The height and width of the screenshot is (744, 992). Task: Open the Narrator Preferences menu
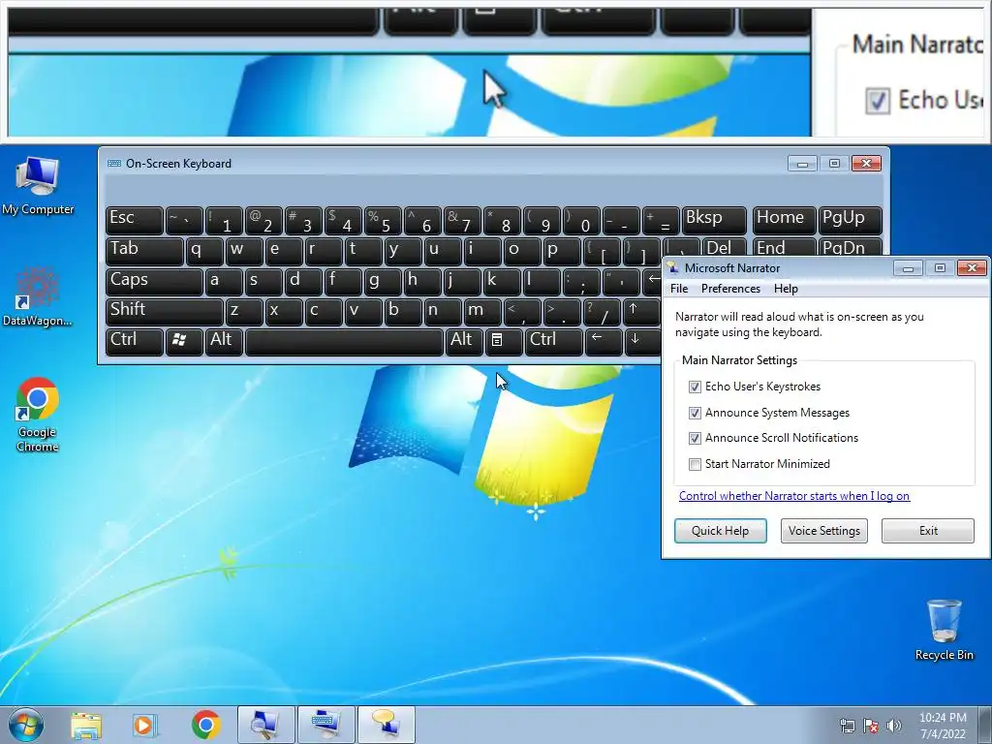pos(730,289)
